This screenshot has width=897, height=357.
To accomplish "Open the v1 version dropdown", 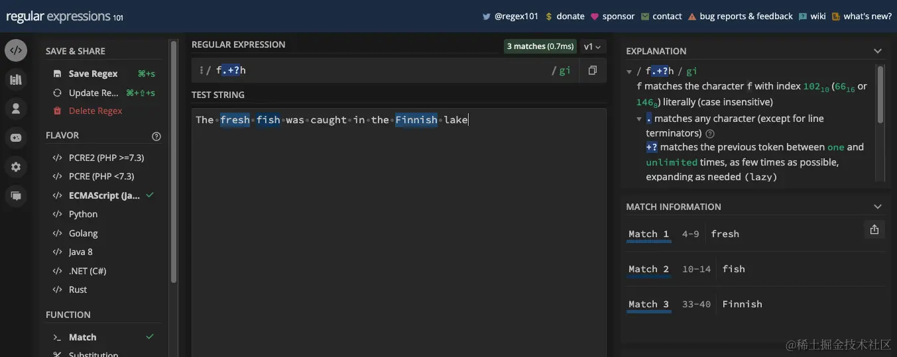I will (592, 46).
